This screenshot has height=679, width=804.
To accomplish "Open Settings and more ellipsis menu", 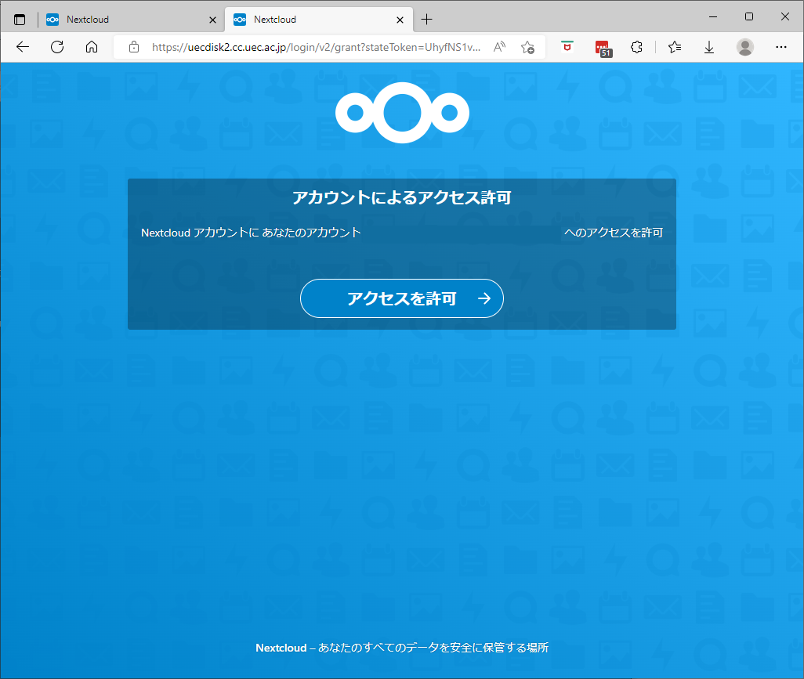I will (781, 47).
